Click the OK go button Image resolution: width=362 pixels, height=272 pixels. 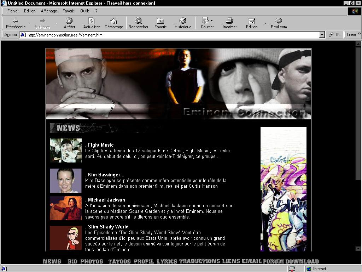coord(334,35)
